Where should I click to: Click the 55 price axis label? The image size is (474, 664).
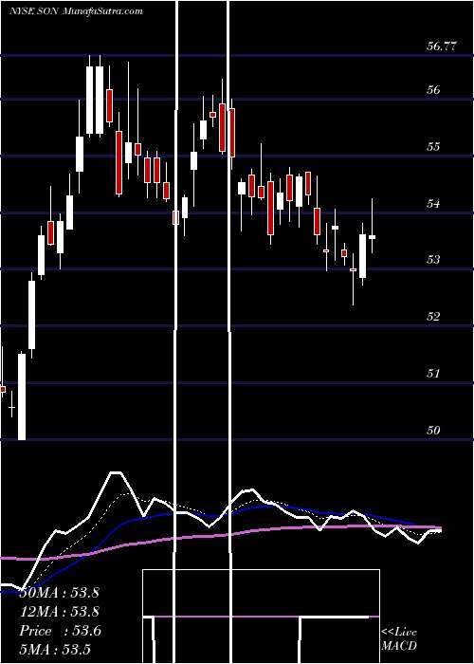(434, 147)
